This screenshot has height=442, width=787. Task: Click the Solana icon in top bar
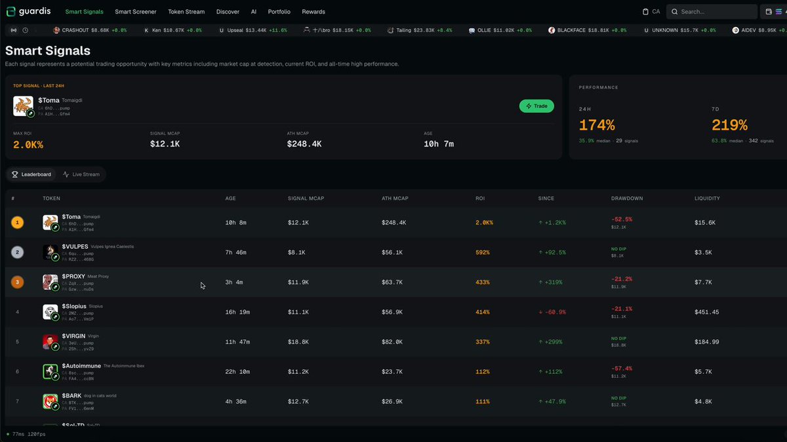click(779, 12)
